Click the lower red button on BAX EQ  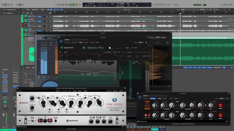(x=220, y=115)
